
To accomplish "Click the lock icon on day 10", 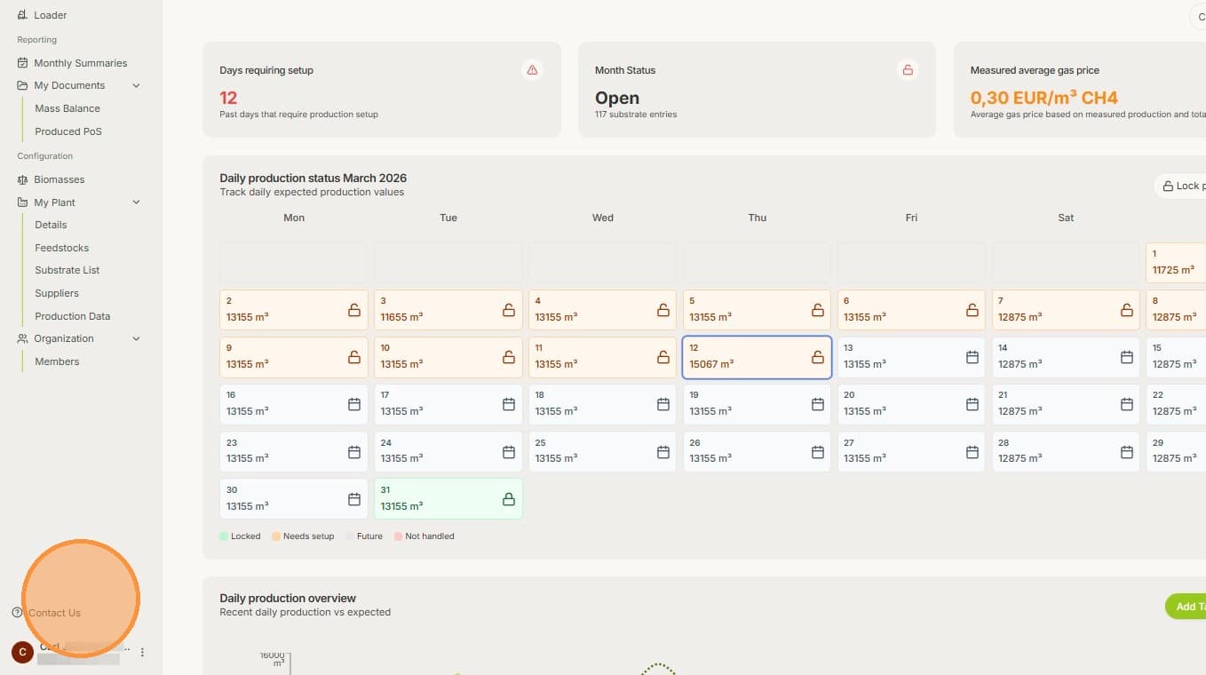I will coord(509,357).
